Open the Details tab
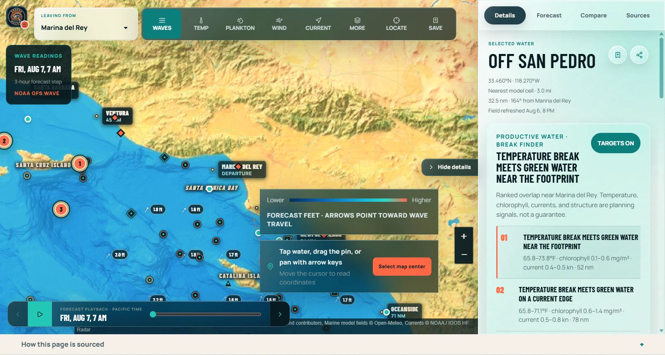Viewport: 665px width, 355px height. tap(505, 15)
